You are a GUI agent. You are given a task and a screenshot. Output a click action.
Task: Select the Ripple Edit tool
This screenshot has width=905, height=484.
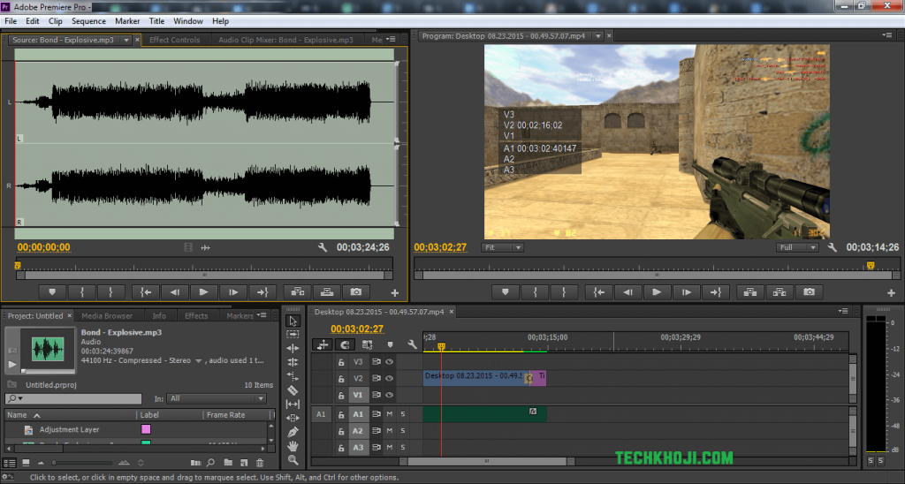293,349
